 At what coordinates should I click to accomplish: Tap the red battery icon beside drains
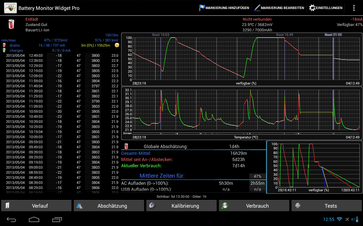[4, 45]
